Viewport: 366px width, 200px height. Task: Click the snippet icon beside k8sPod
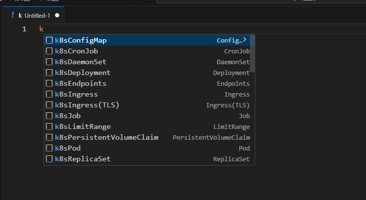point(49,148)
